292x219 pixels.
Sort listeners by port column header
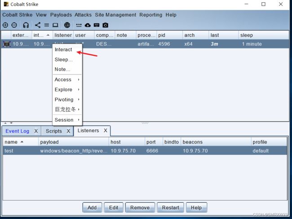coord(154,142)
